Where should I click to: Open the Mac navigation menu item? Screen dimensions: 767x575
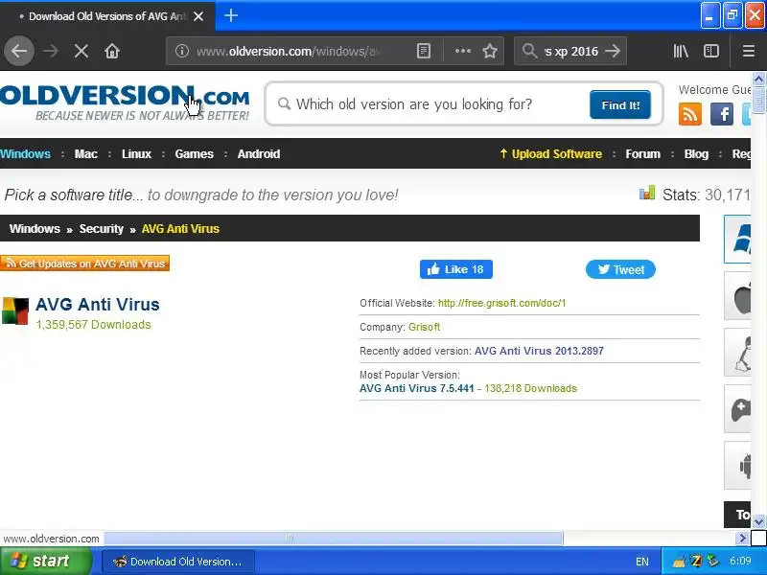[x=86, y=154]
